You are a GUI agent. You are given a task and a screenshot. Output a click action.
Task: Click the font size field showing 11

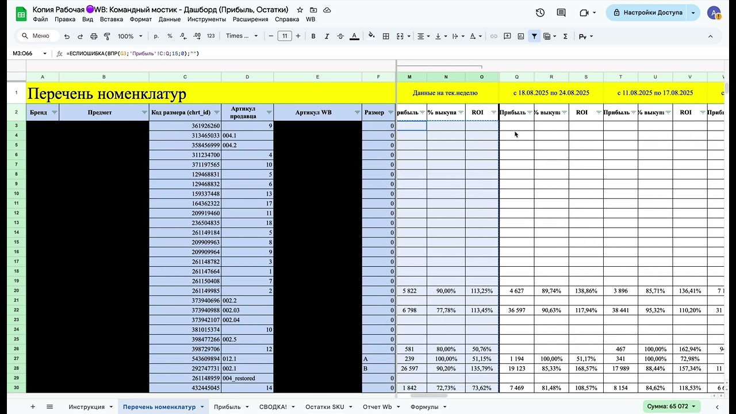[285, 36]
